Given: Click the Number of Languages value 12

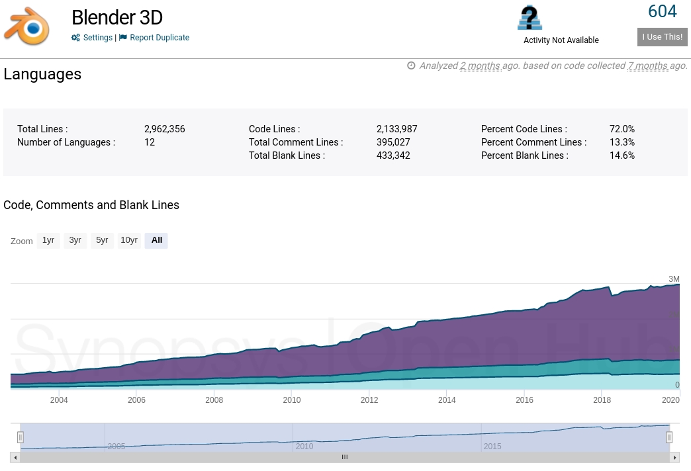Looking at the screenshot, I should tap(150, 142).
